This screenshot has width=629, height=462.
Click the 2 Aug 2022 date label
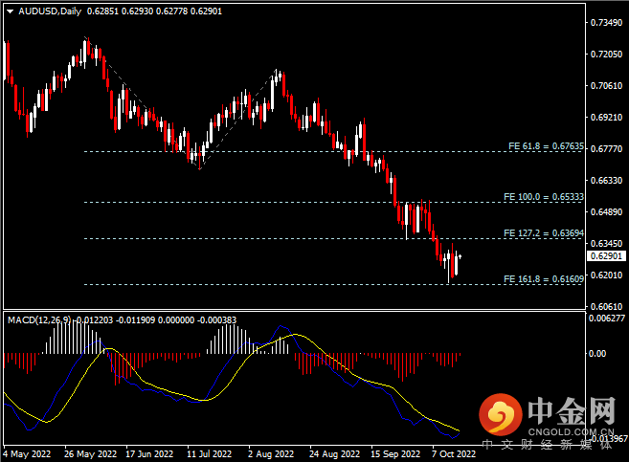click(271, 454)
